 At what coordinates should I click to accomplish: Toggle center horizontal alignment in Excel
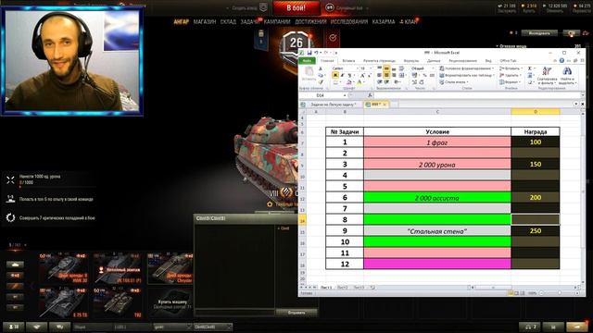click(386, 76)
